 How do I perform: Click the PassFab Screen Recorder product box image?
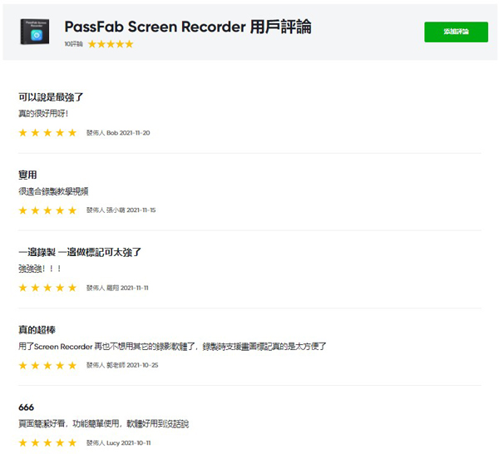(x=37, y=32)
